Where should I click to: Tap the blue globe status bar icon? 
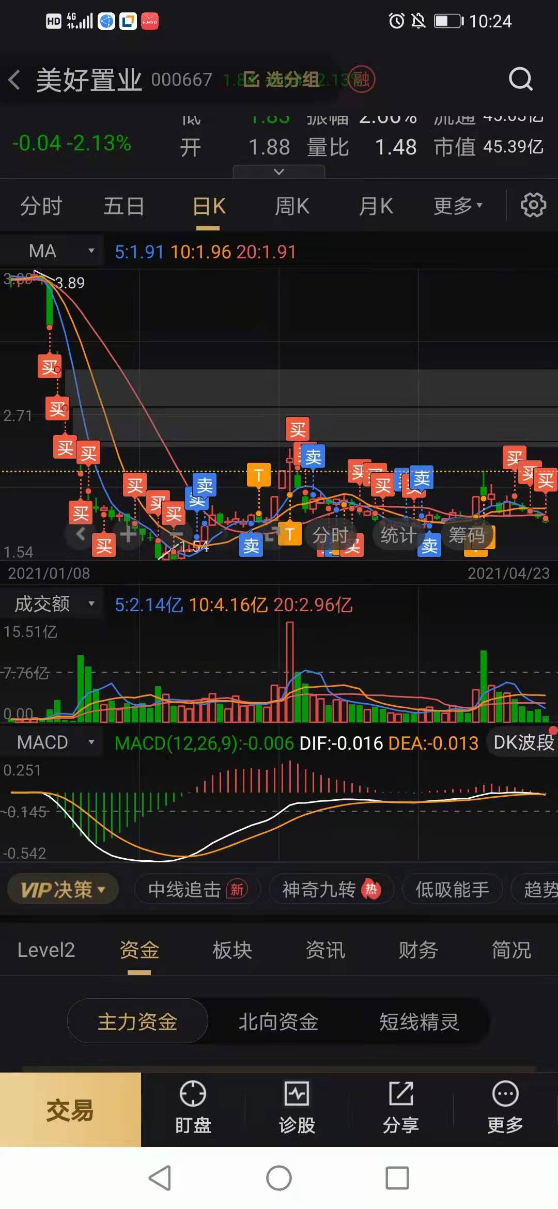tap(106, 21)
